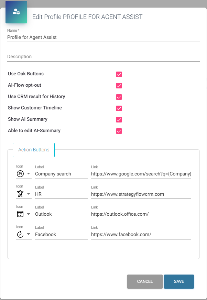Click the update clock icon for Facebook
Viewport: 207px width, 300px height.
point(20,234)
